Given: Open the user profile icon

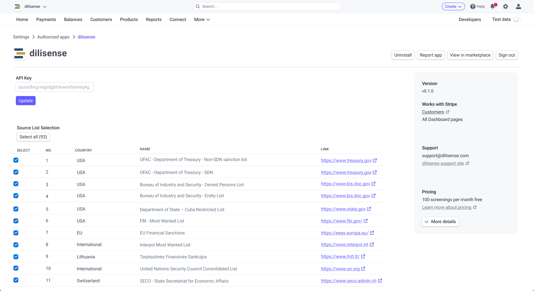Looking at the screenshot, I should pos(518,6).
